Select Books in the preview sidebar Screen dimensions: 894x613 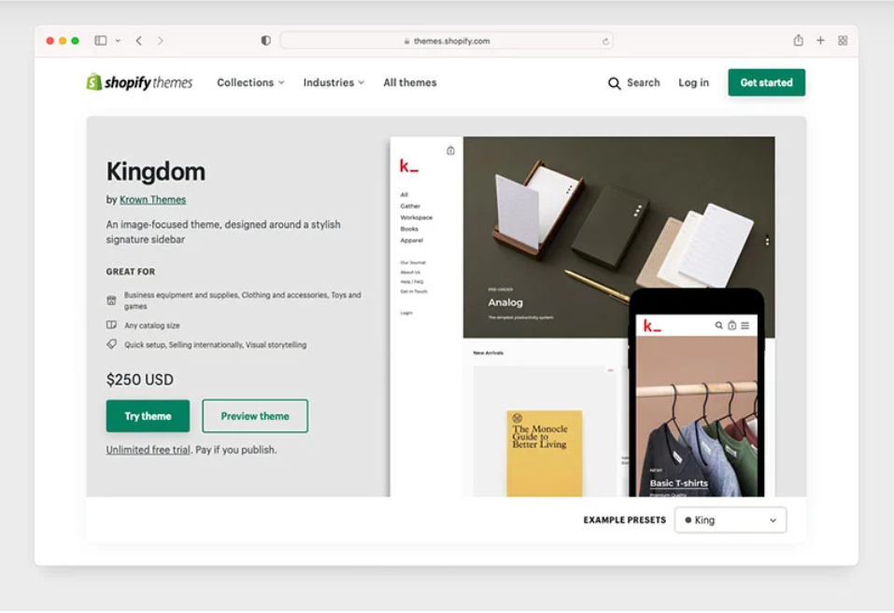tap(409, 229)
